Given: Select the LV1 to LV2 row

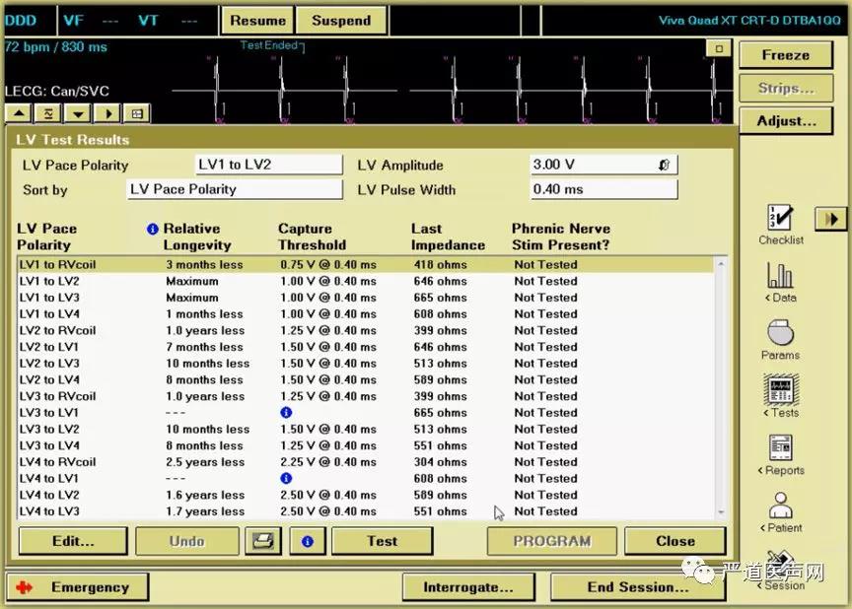Looking at the screenshot, I should click(366, 281).
